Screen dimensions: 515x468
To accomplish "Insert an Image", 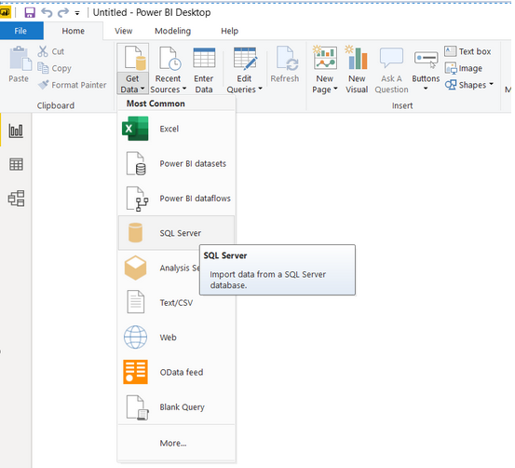I will coord(464,68).
